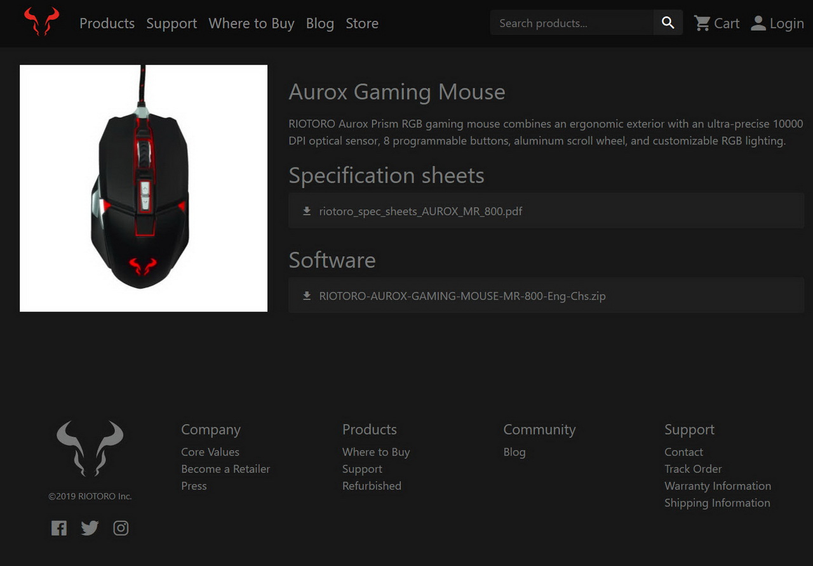The width and height of the screenshot is (813, 566).
Task: Open Warranty Information footer link
Action: 718,486
